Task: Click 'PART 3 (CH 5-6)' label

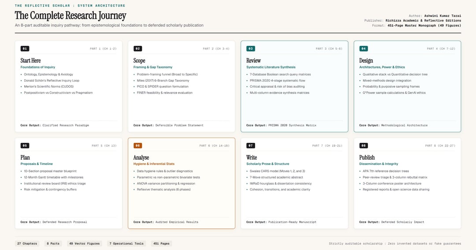Action: pos(329,49)
